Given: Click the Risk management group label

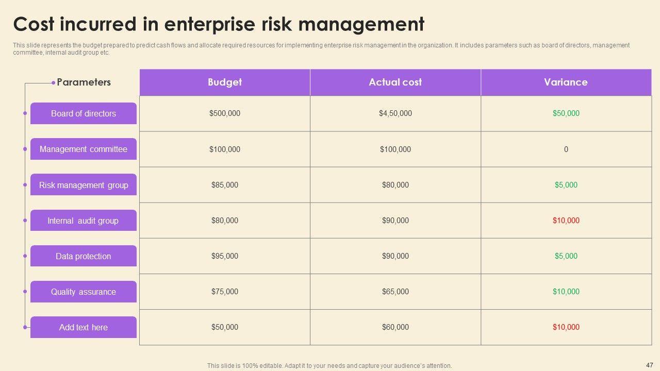Looking at the screenshot, I should pyautogui.click(x=84, y=185).
